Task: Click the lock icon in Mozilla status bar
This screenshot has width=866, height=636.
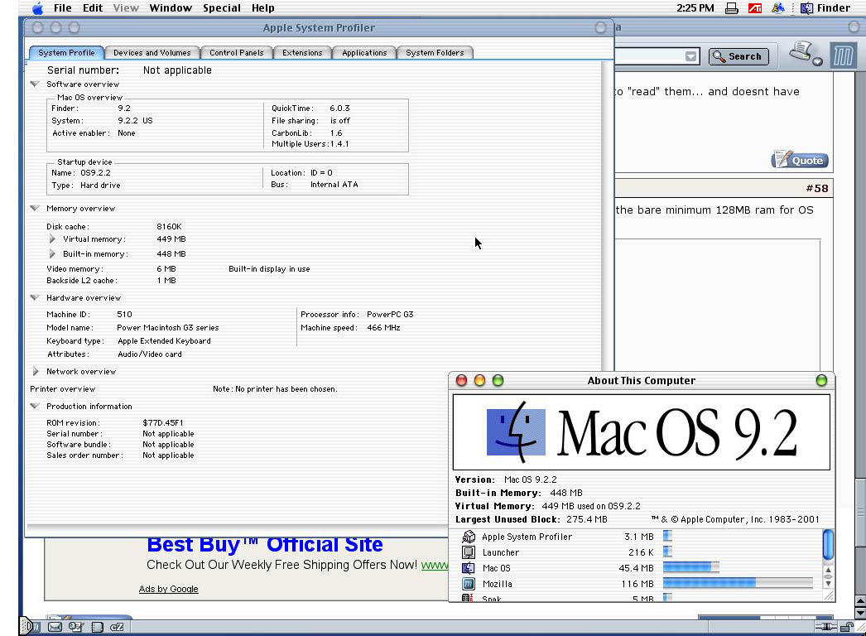Action: (x=847, y=627)
